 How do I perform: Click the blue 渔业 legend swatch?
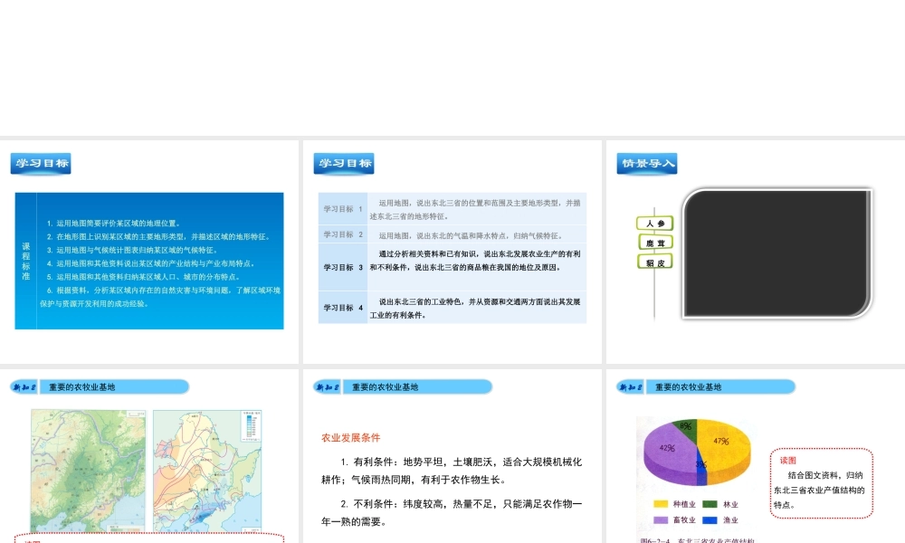coord(710,520)
